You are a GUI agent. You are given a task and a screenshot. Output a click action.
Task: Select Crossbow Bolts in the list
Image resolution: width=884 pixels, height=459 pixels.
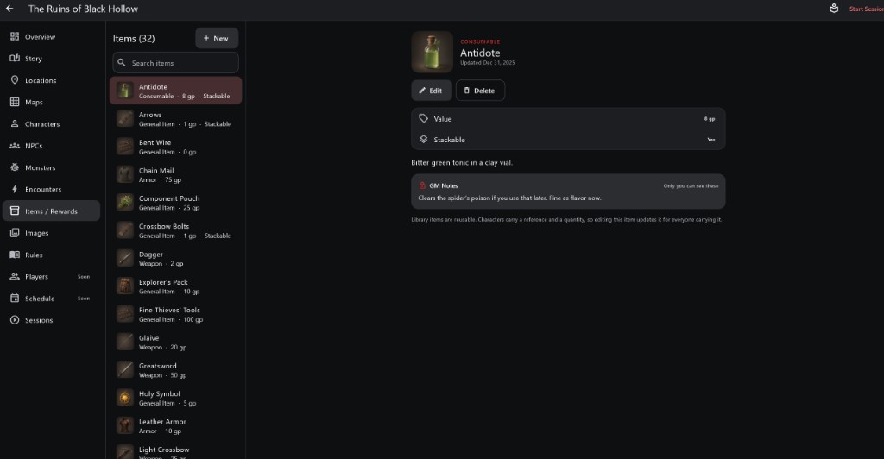click(x=175, y=230)
